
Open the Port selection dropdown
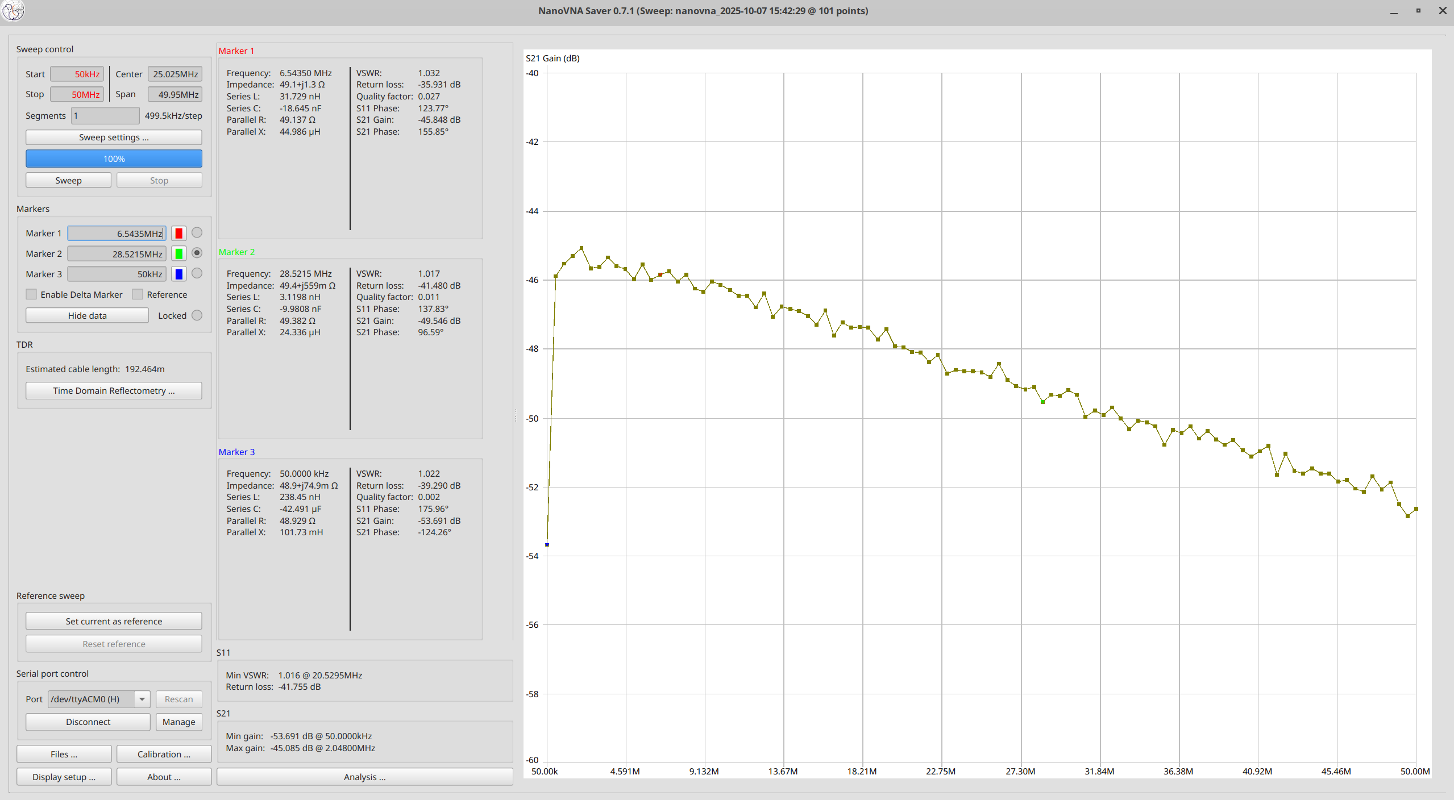(141, 699)
